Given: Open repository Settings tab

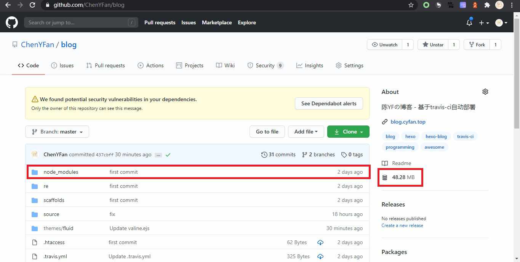Looking at the screenshot, I should click(x=349, y=65).
